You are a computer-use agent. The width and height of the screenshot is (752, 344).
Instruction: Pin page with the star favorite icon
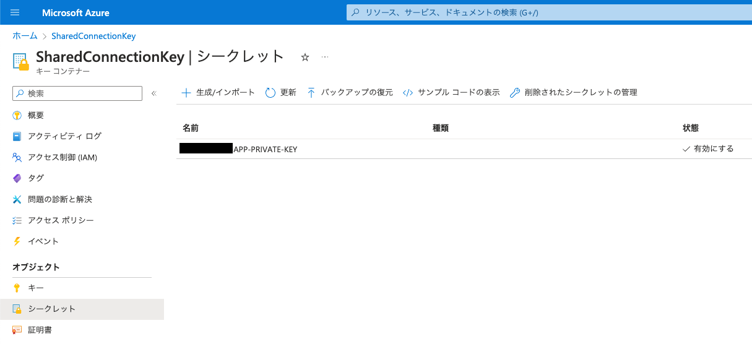pyautogui.click(x=305, y=57)
